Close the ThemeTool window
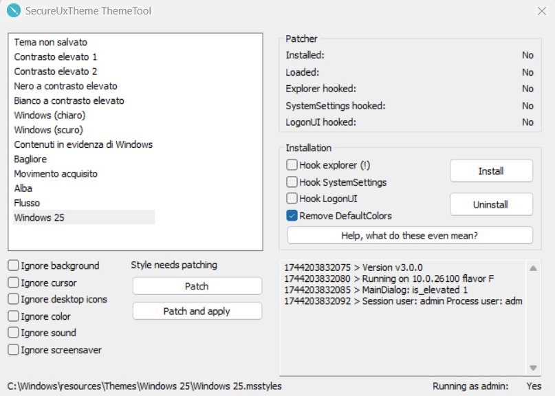555x396 pixels. (541, 11)
